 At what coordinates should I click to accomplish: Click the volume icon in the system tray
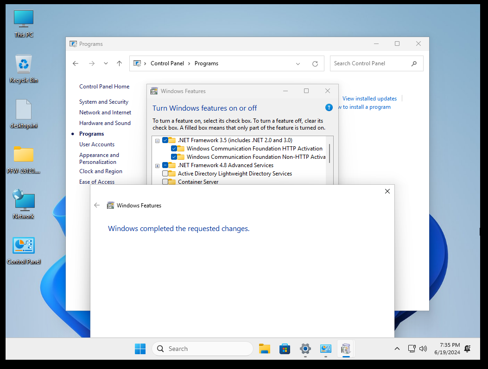coord(423,349)
